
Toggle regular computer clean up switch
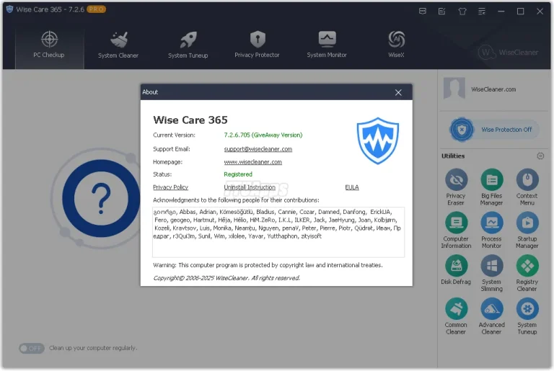tap(32, 348)
